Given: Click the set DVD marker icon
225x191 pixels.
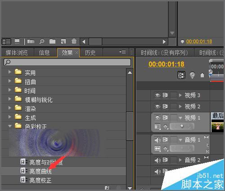Looking at the screenshot, I should coord(192,75).
